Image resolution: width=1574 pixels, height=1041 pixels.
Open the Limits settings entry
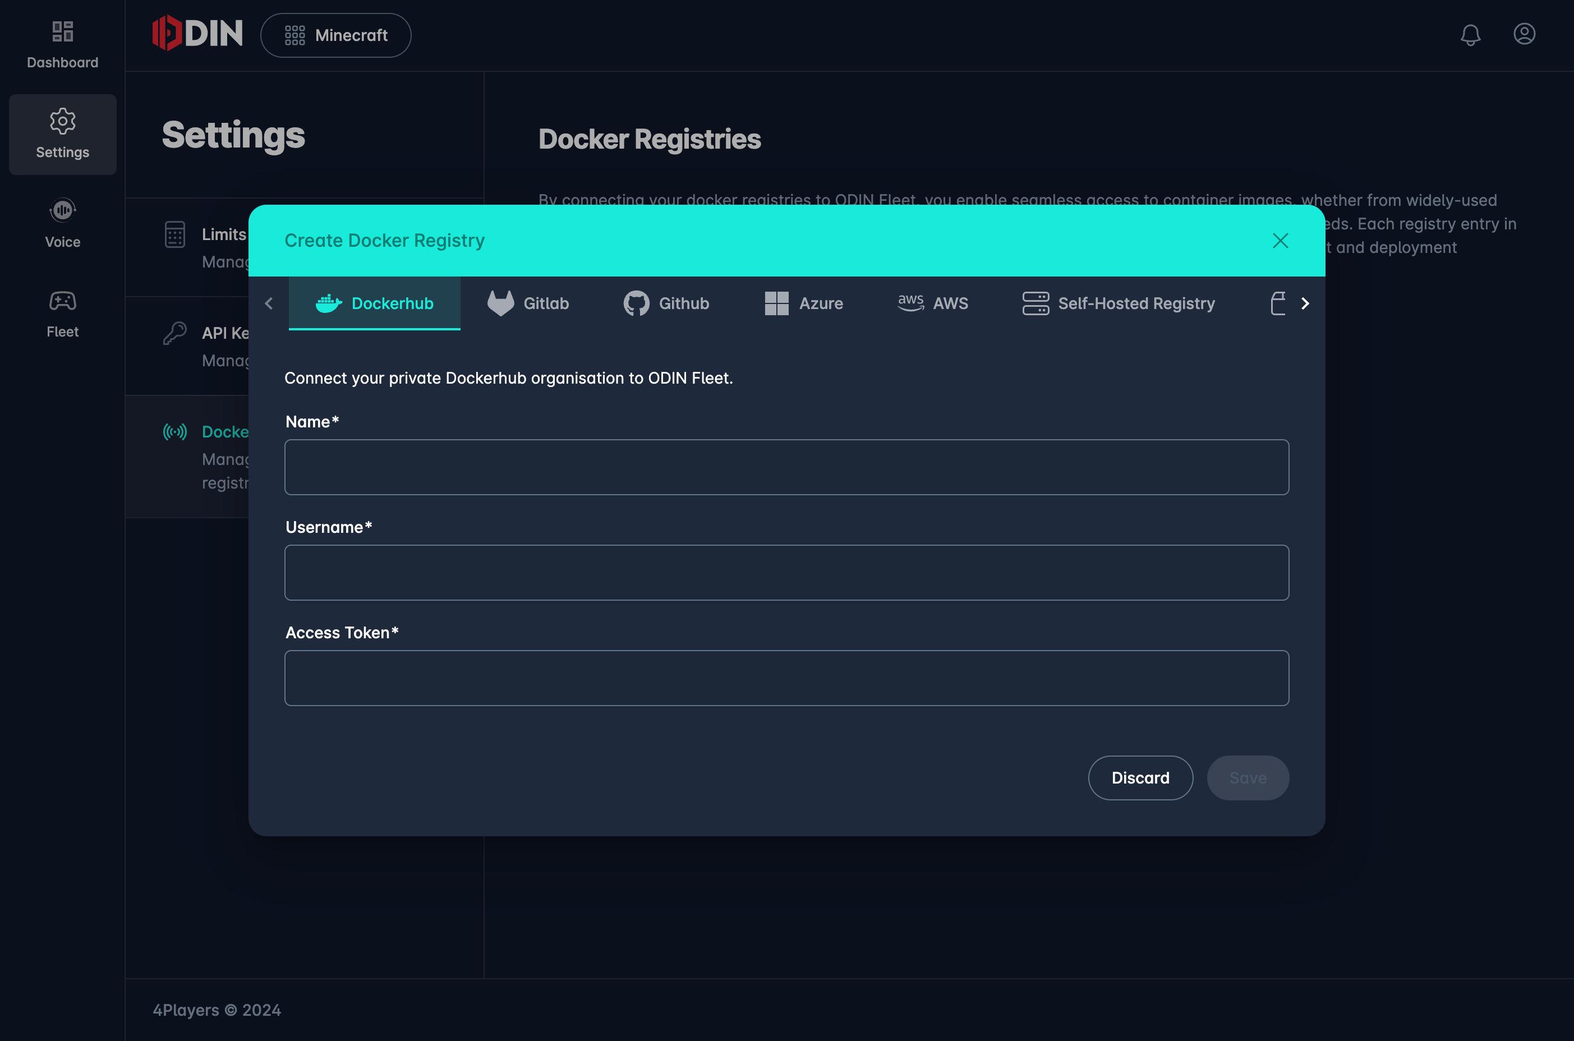tap(187, 248)
